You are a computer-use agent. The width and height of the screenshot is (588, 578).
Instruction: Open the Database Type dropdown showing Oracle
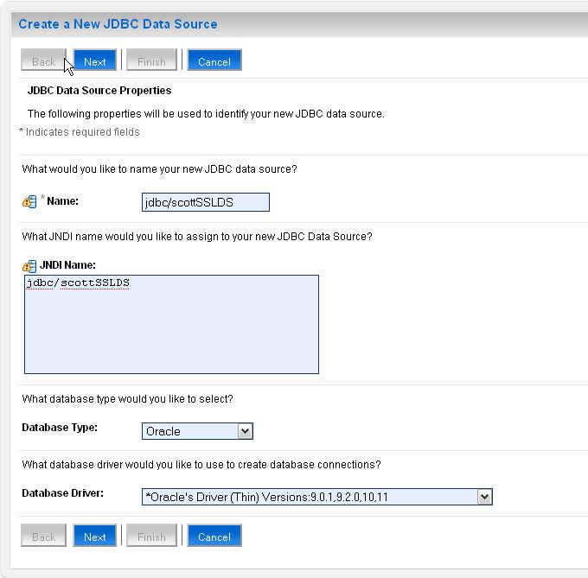click(x=197, y=431)
